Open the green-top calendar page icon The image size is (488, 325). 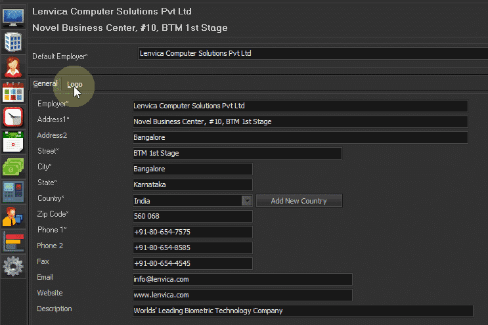tap(13, 142)
